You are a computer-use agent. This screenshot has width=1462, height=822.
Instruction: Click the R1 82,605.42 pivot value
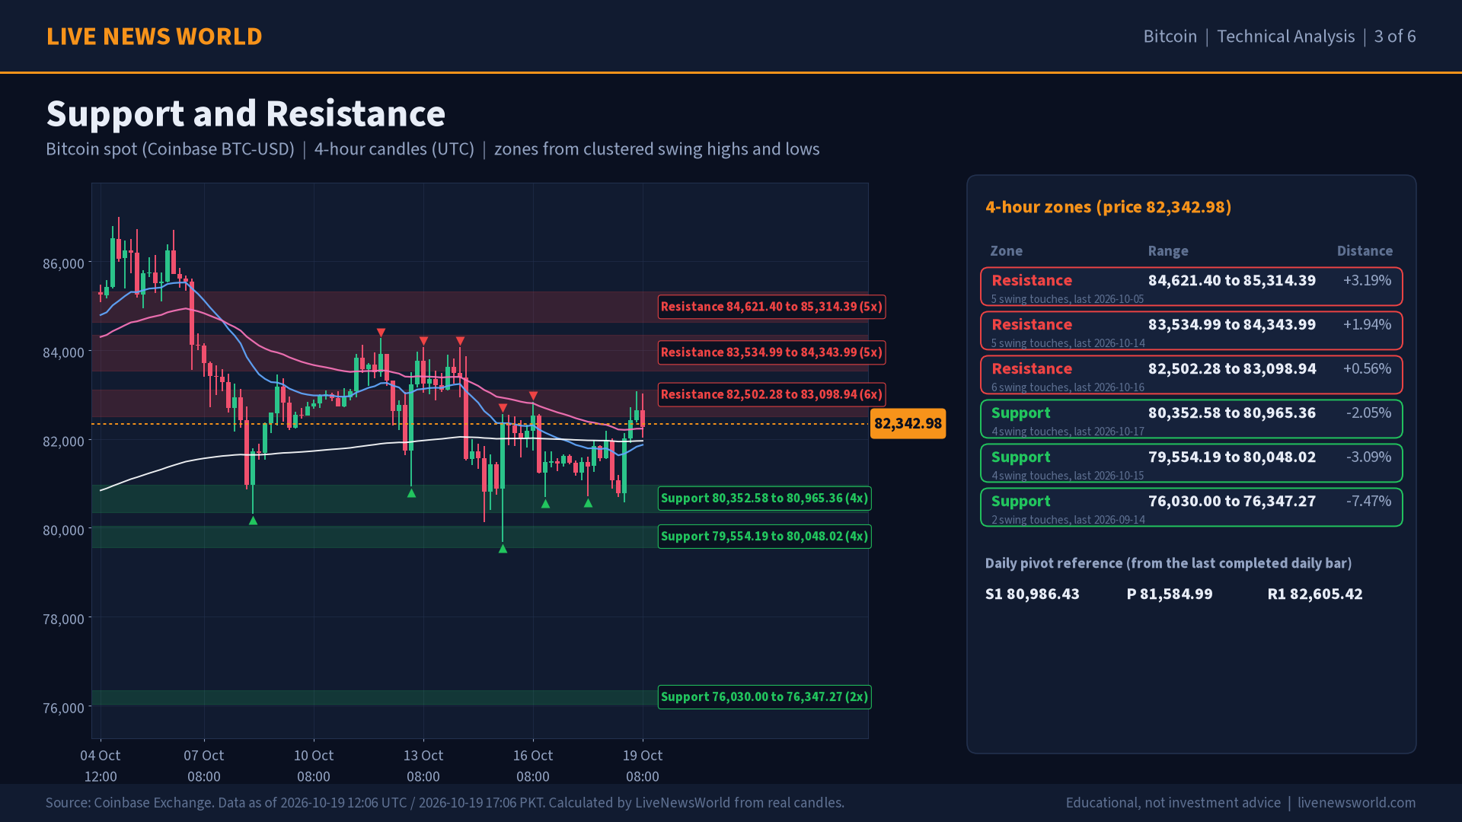[x=1314, y=594]
